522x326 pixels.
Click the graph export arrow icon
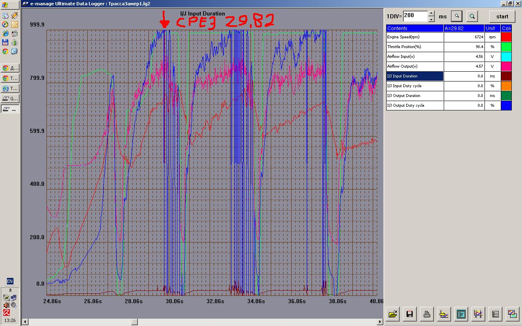tap(444, 314)
